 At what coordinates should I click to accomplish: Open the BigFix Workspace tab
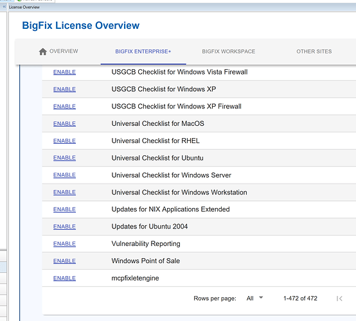coord(228,51)
